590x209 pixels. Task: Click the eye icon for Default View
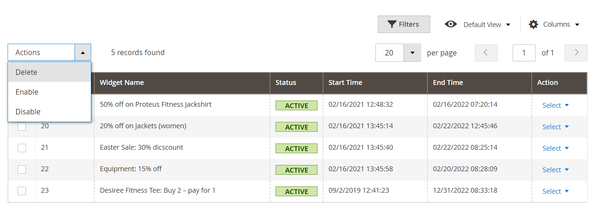pyautogui.click(x=451, y=24)
